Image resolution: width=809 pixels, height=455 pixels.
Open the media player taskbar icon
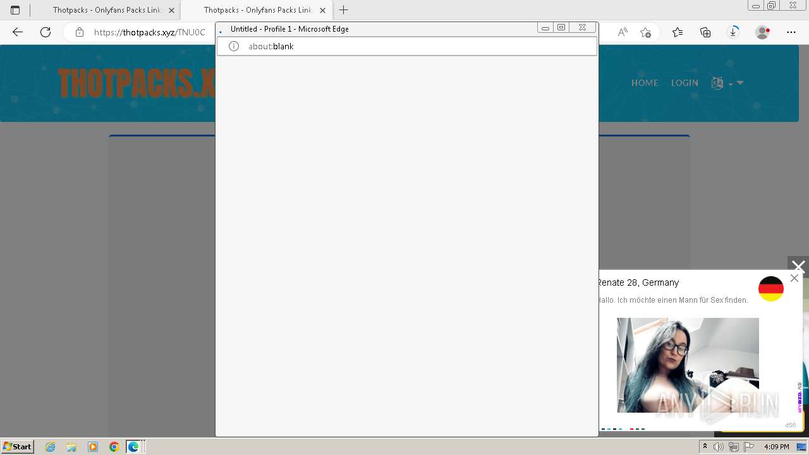tap(93, 447)
